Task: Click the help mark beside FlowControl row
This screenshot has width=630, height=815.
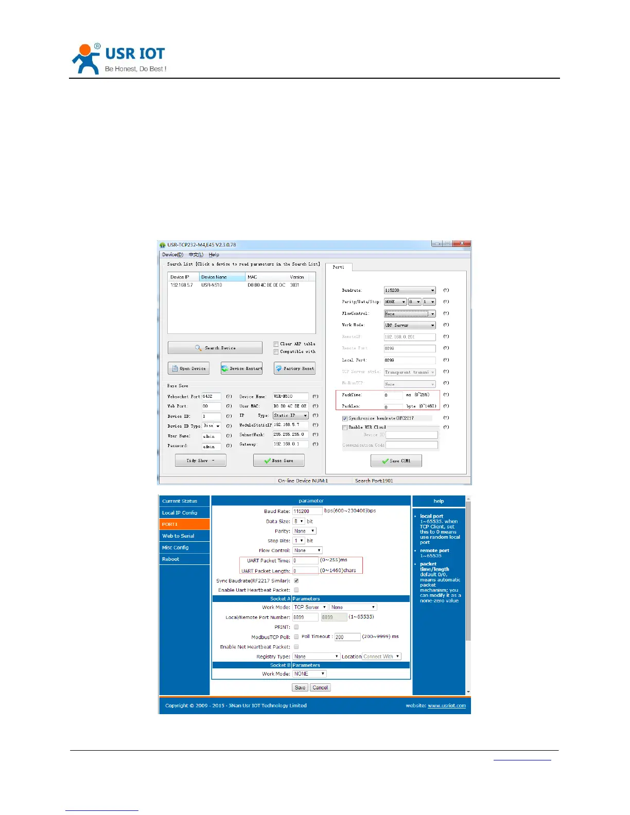Action: (446, 313)
